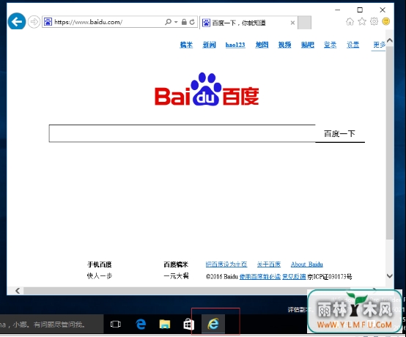This screenshot has width=406, height=337.
Task: Click the search magnifier in address bar
Action: [x=168, y=22]
